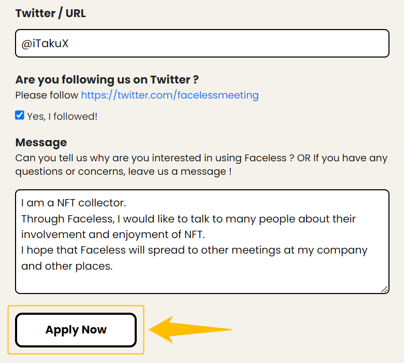Click the "Please follow" text before the link
The image size is (404, 363).
click(47, 95)
